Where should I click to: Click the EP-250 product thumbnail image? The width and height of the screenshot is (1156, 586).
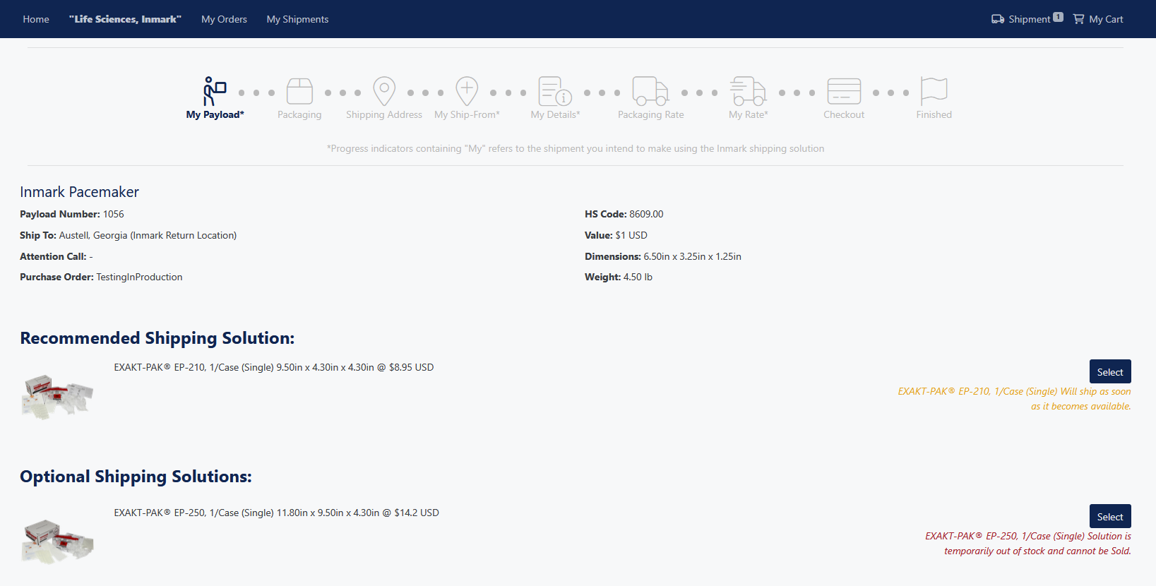[57, 542]
